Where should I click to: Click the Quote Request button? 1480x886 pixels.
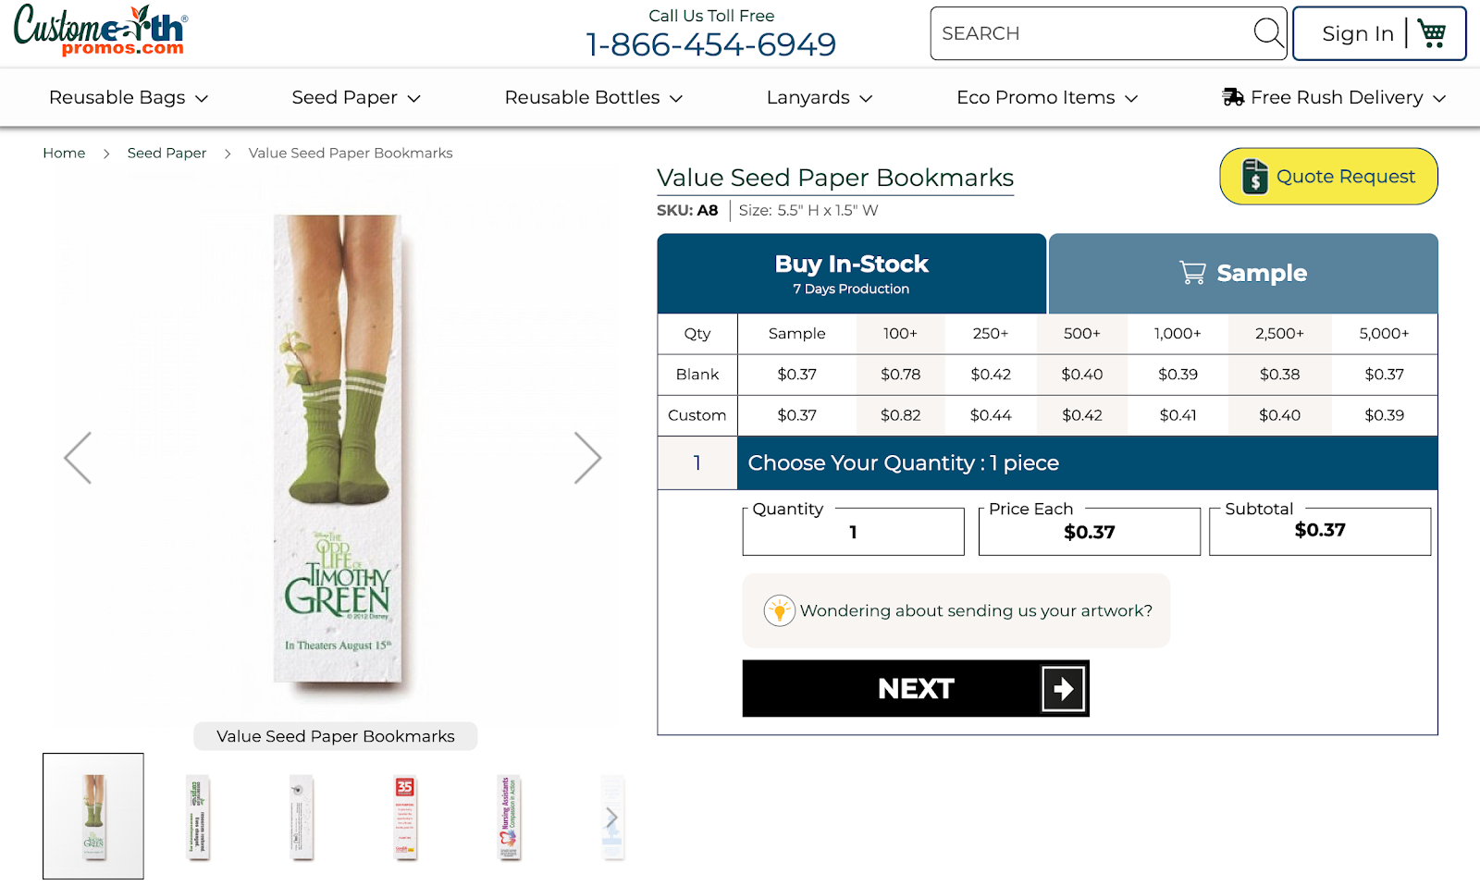click(x=1328, y=176)
